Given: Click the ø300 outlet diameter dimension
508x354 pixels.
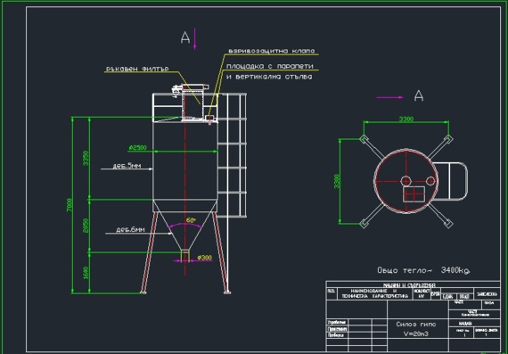Looking at the screenshot, I should [204, 258].
